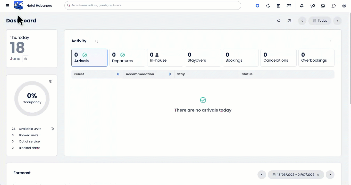Open date picker next to June
Viewport: 351px width, 185px height.
[26, 59]
